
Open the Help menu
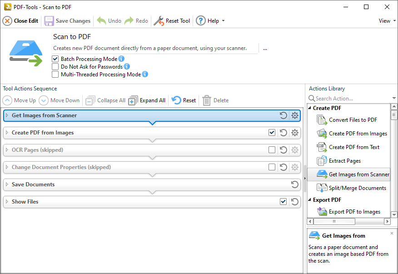(210, 21)
